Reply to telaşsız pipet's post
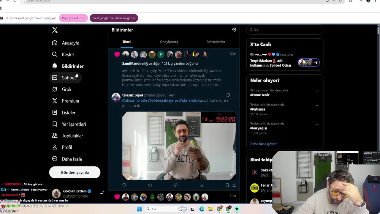The width and height of the screenshot is (380, 214). tap(124, 185)
